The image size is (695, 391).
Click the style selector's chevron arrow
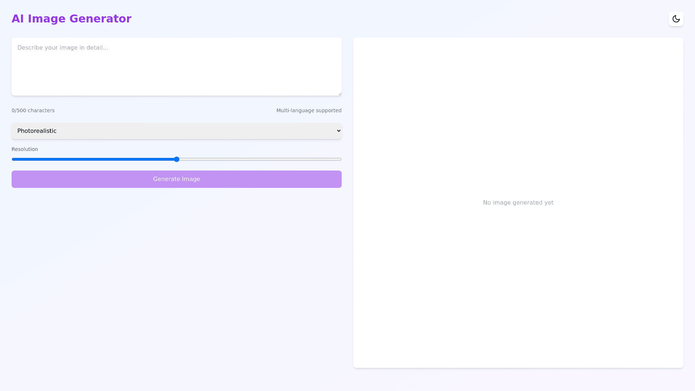point(338,131)
